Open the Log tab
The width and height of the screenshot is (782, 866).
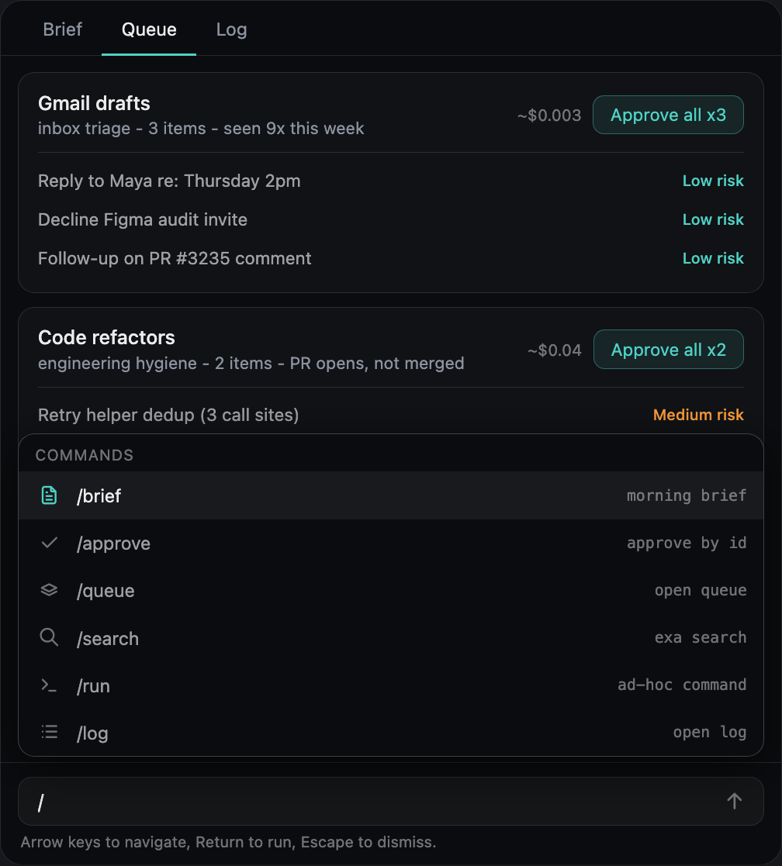point(231,29)
